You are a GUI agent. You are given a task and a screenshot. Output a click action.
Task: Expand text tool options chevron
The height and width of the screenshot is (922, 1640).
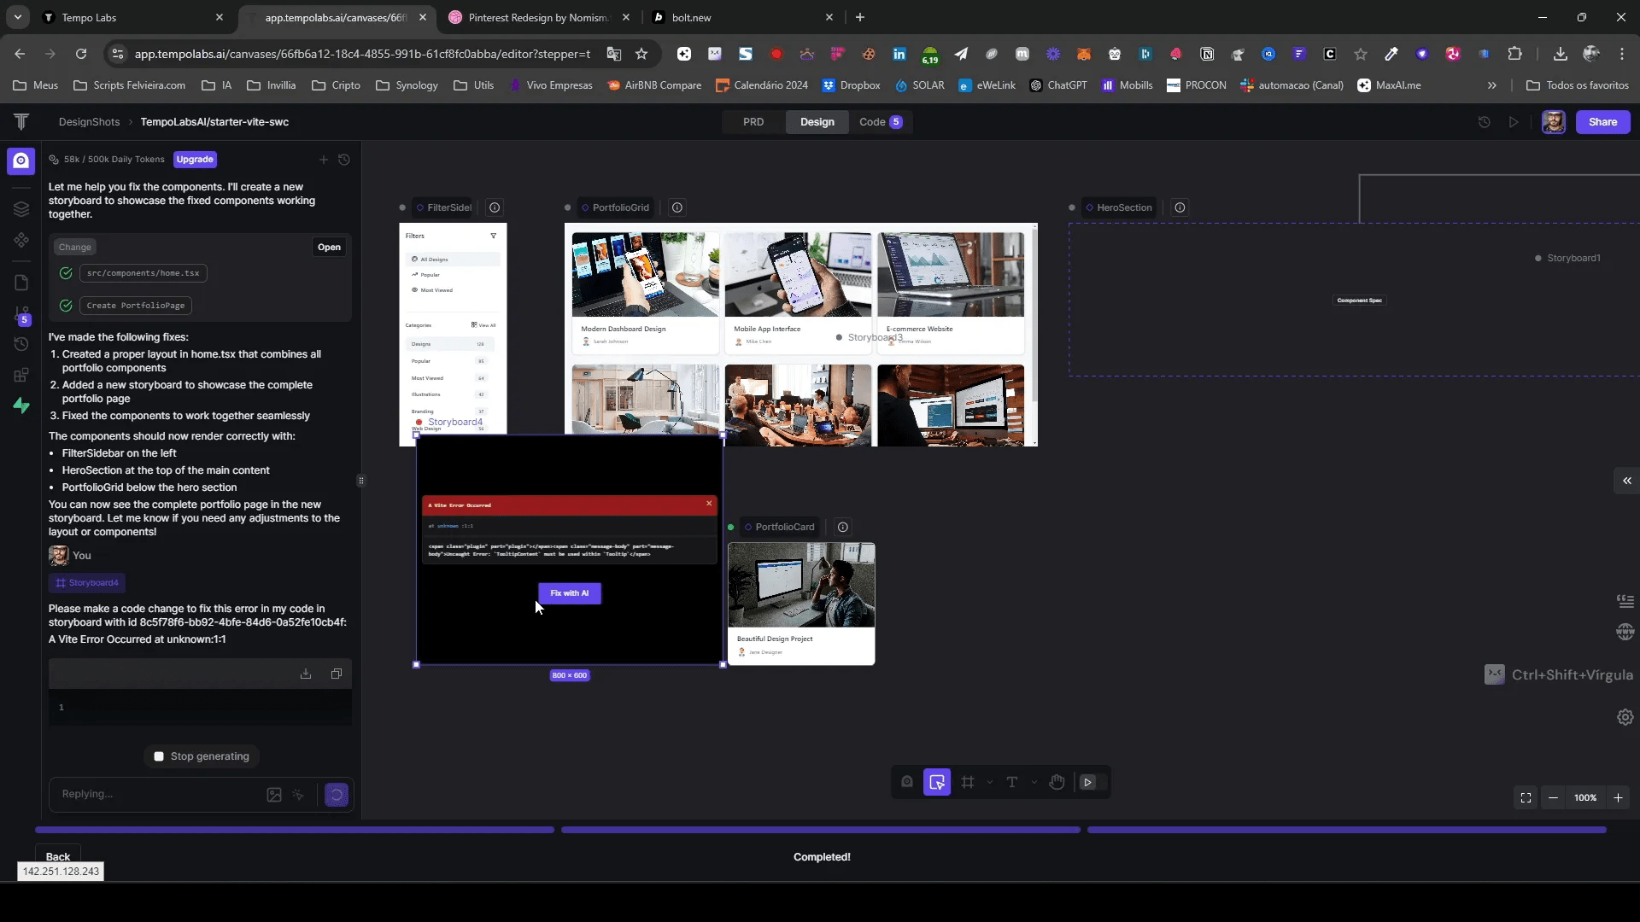pos(1034,782)
